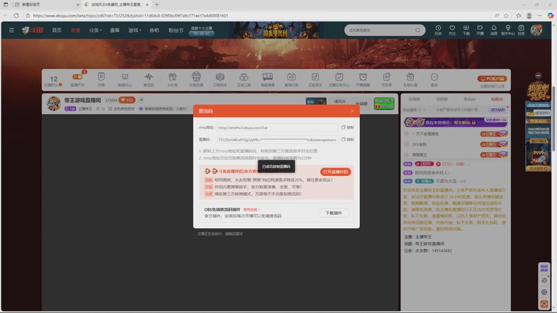
Task: Open the 开播 start-streaming icon
Action: (480, 30)
